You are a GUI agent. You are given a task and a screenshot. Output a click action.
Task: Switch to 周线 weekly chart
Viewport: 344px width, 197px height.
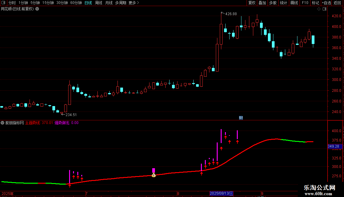click(x=99, y=3)
